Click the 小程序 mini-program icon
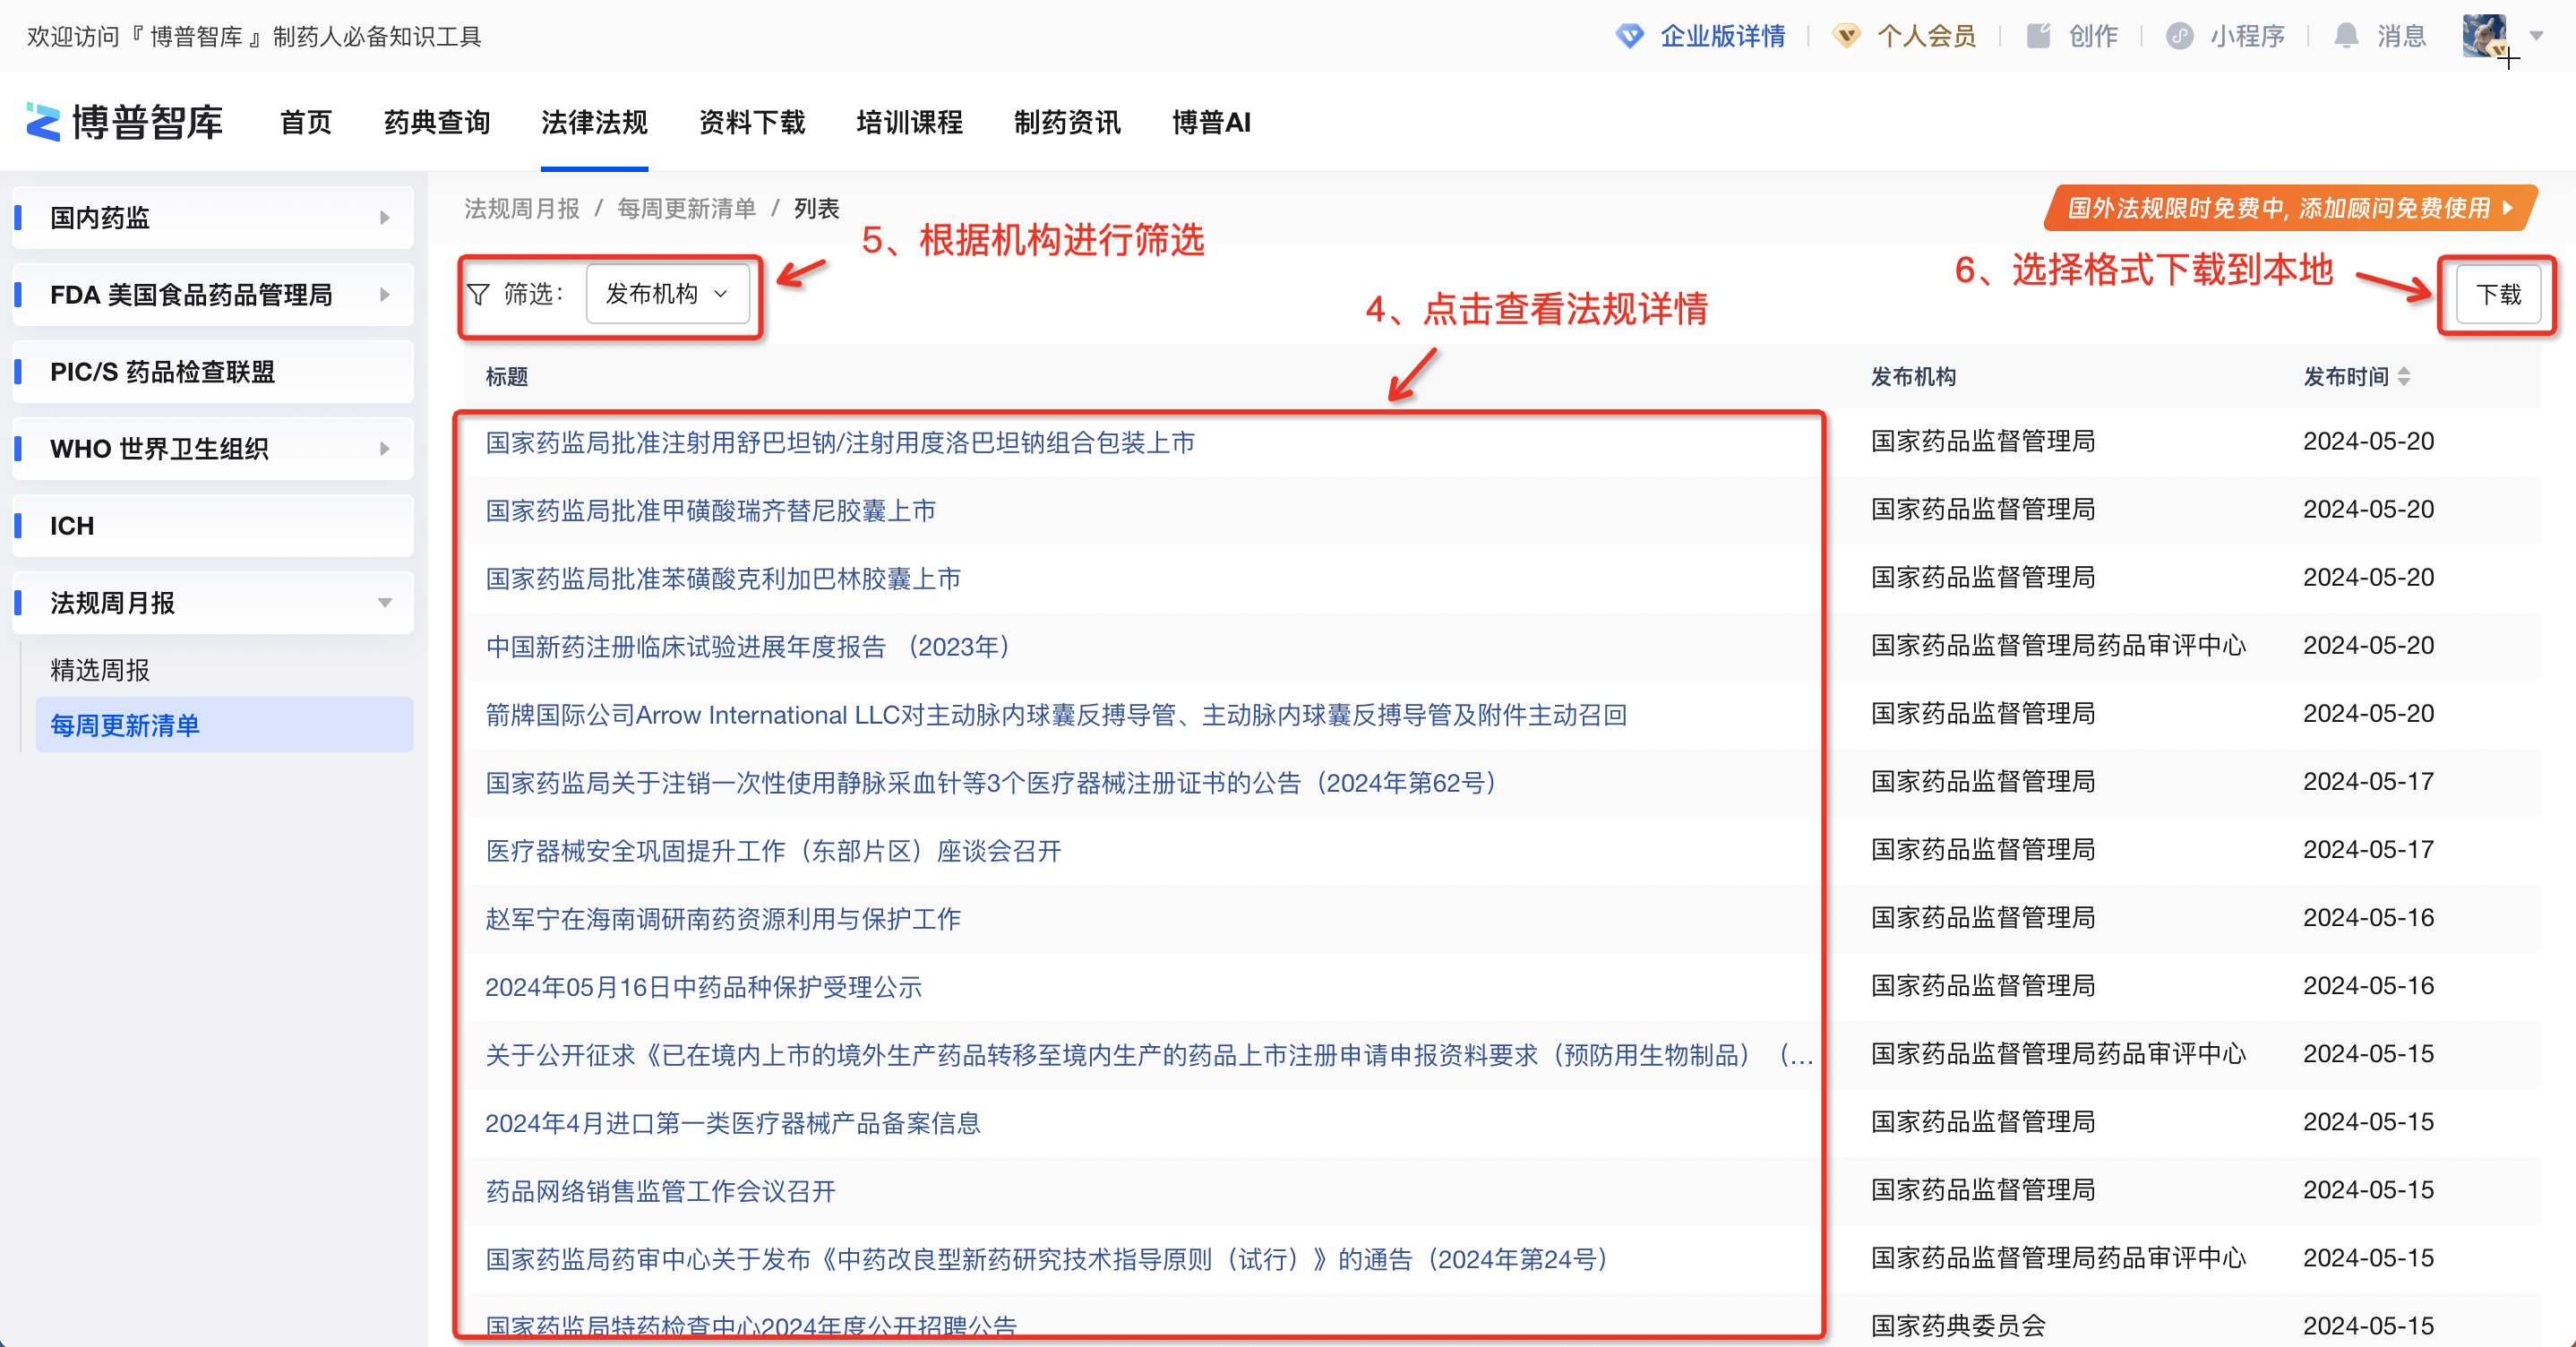Viewport: 2576px width, 1347px height. tap(2179, 36)
